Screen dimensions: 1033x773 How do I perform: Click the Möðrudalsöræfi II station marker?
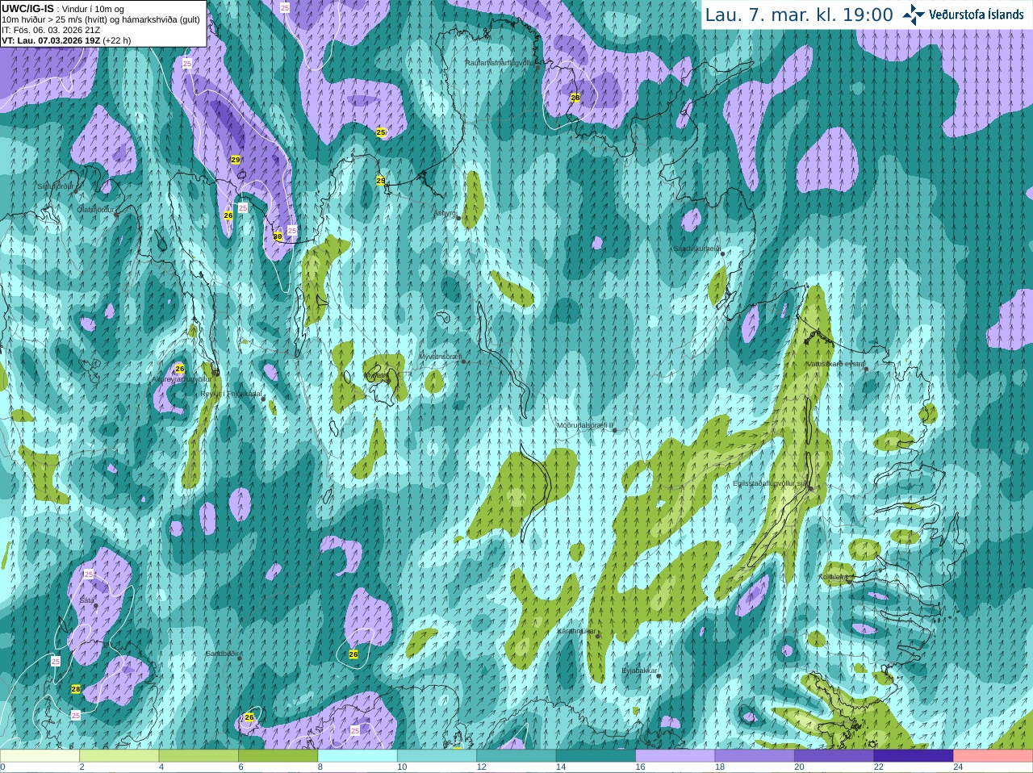[614, 430]
